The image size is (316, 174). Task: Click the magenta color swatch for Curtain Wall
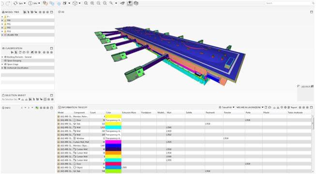(x=113, y=142)
